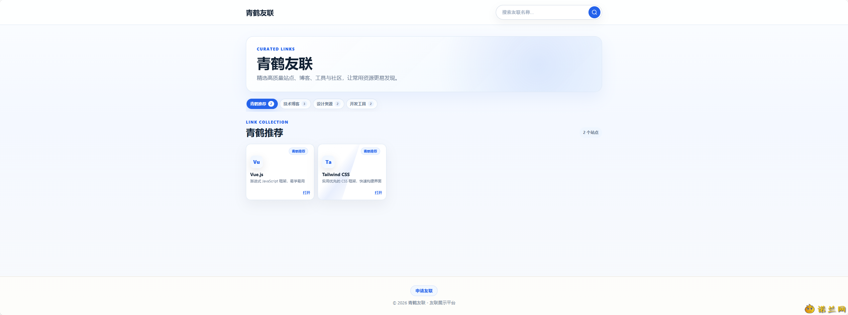848x315 pixels.
Task: Click the 青鹤推荐 badge on Tailwind CSS card
Action: click(x=370, y=151)
